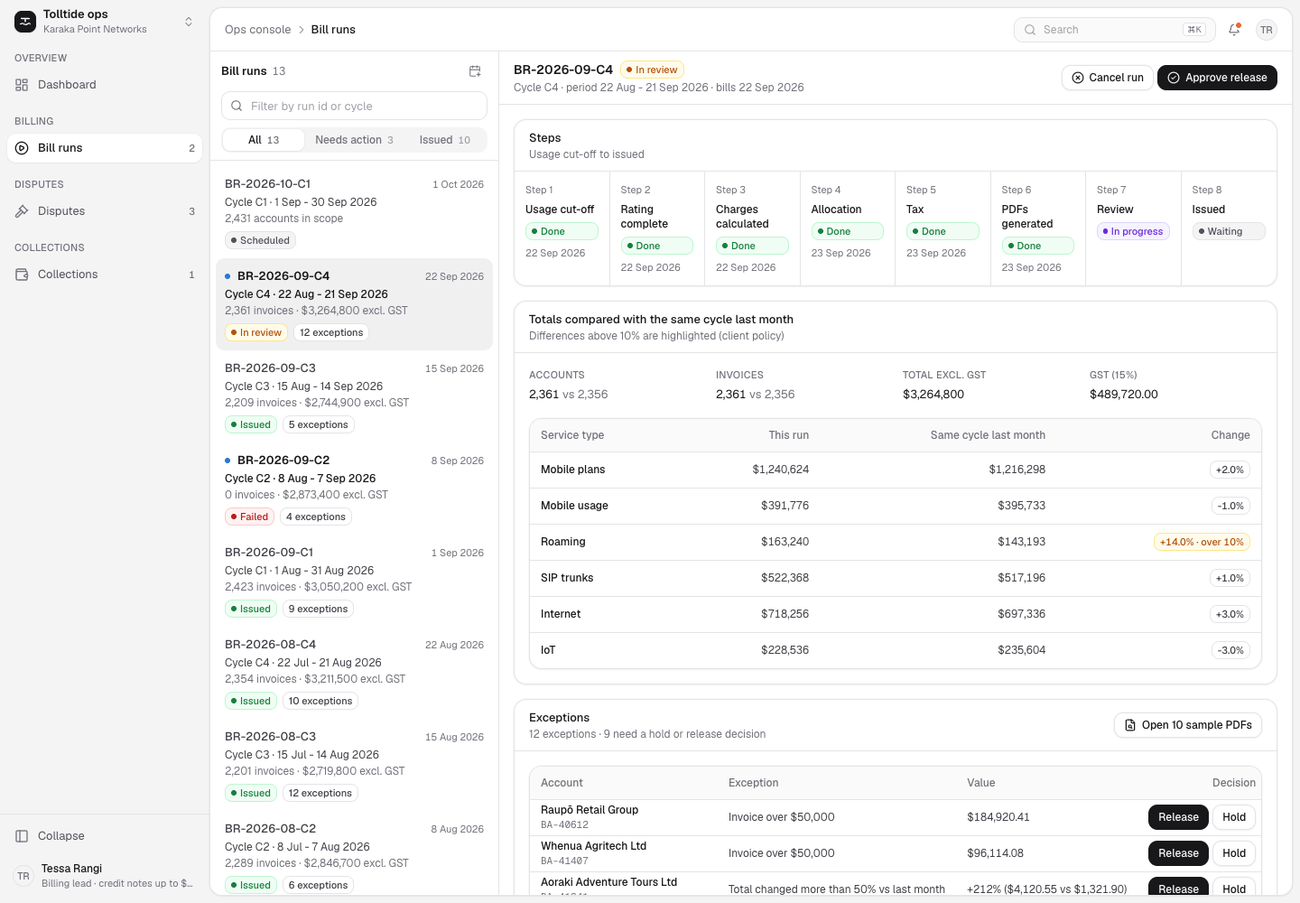Viewport: 1300px width, 903px height.
Task: Release Whenua Agritech Ltd exception
Action: (1178, 853)
